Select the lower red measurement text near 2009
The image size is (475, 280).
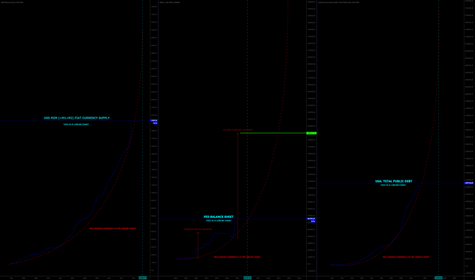pos(198,230)
